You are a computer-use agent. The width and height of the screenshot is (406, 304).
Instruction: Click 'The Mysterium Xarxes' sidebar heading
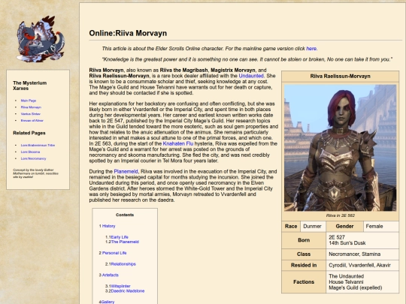[30, 86]
